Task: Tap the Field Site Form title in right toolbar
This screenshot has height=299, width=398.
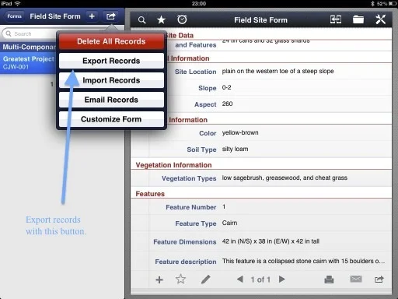Action: coord(260,20)
